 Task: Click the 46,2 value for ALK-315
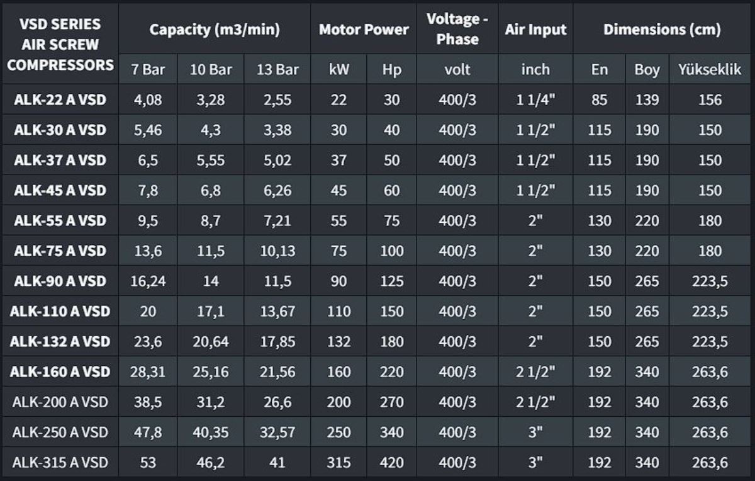pos(211,462)
